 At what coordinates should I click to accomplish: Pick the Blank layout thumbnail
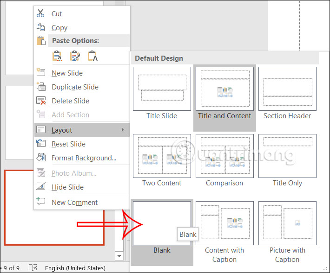pos(162,223)
